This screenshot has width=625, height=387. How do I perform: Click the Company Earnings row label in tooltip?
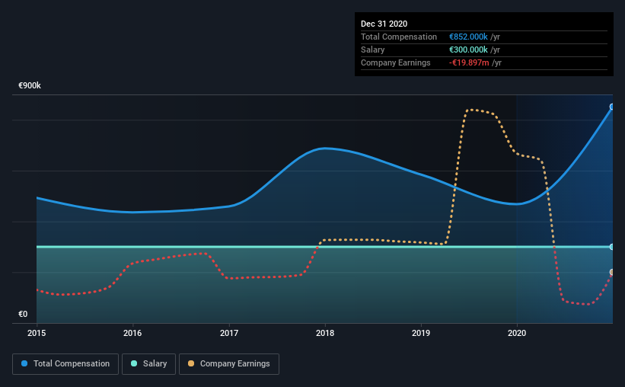point(395,62)
